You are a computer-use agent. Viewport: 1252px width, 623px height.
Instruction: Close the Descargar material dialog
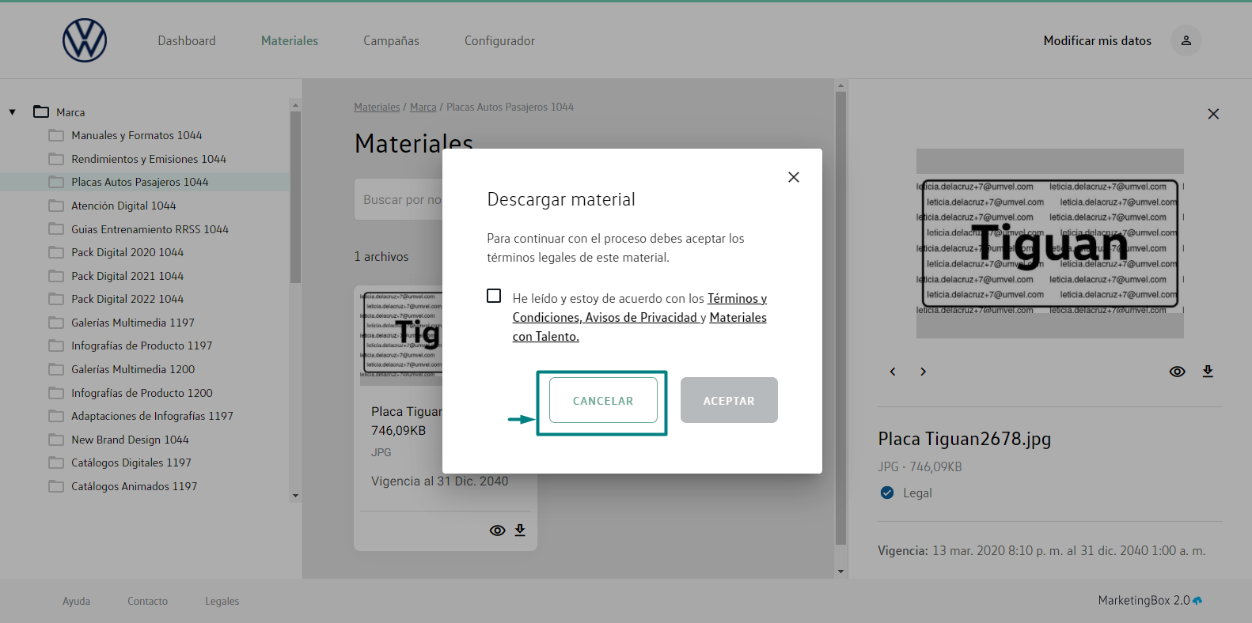click(794, 177)
